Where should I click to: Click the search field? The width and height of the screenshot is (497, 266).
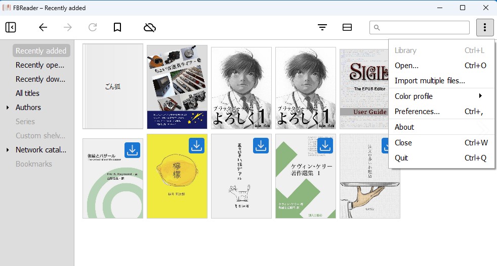click(420, 28)
